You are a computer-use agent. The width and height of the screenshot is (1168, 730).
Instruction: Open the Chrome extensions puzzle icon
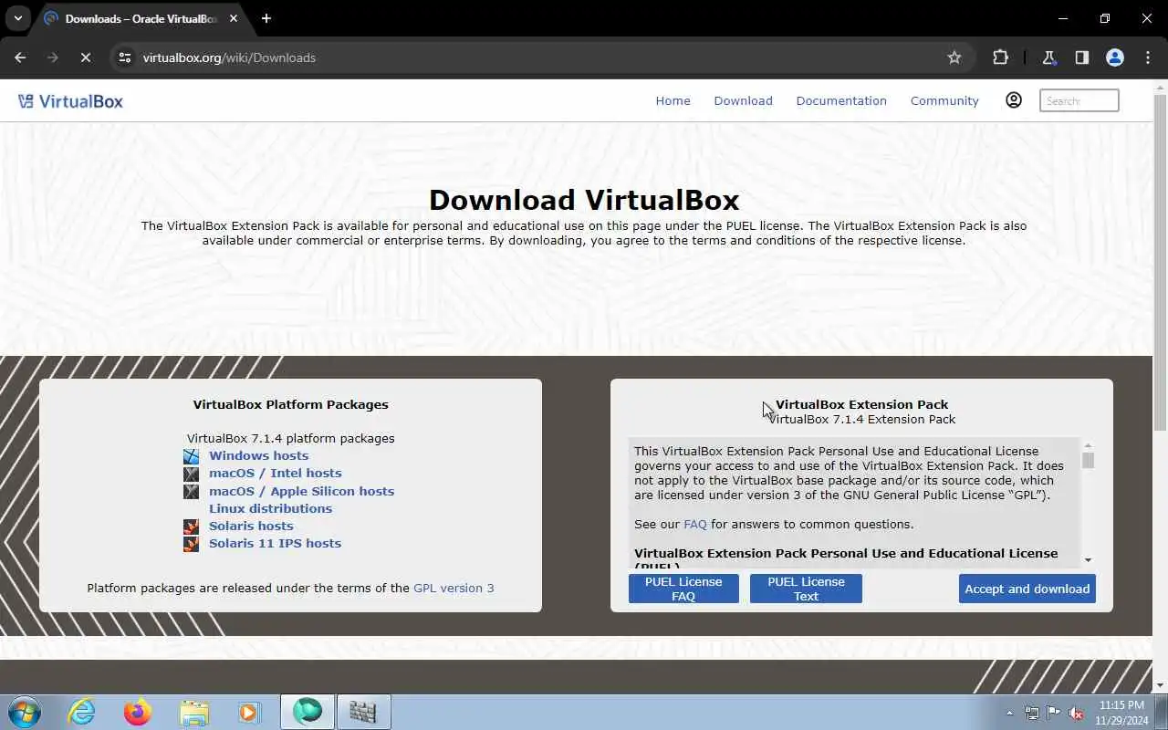(1000, 57)
